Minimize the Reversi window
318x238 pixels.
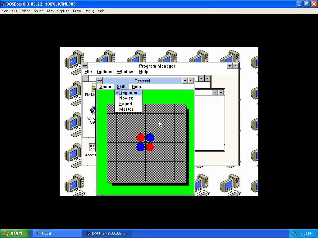point(185,81)
